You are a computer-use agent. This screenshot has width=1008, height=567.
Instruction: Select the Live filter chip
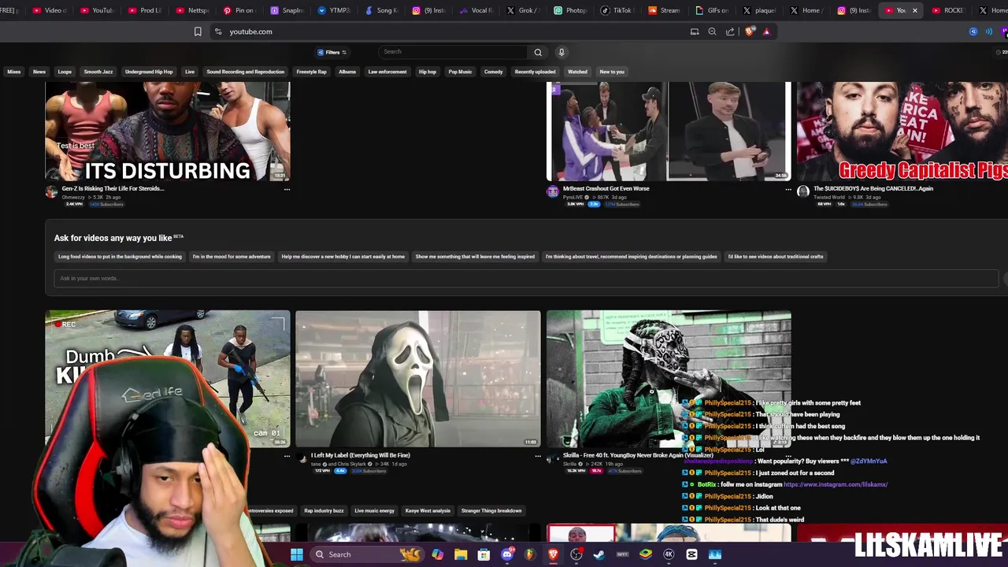click(190, 72)
